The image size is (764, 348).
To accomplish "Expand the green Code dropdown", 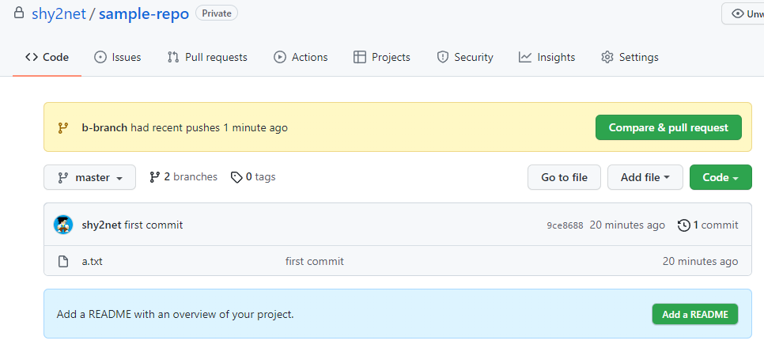I will [721, 177].
